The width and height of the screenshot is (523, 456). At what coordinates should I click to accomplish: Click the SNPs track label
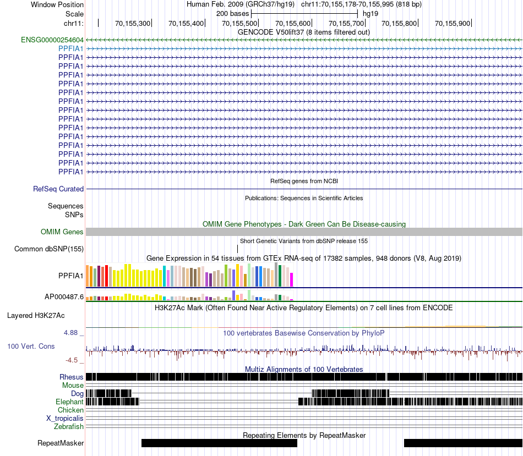74,215
